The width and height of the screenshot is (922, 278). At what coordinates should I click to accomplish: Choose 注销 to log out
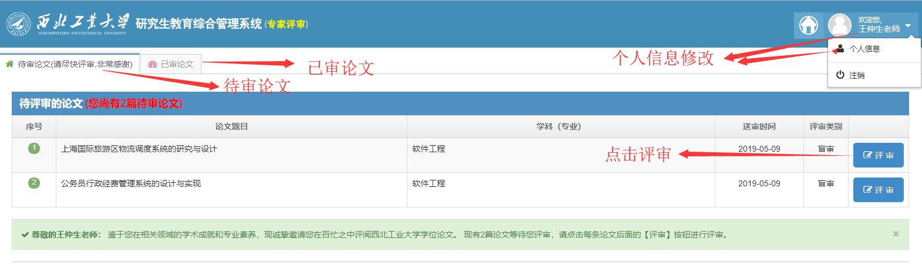(857, 75)
